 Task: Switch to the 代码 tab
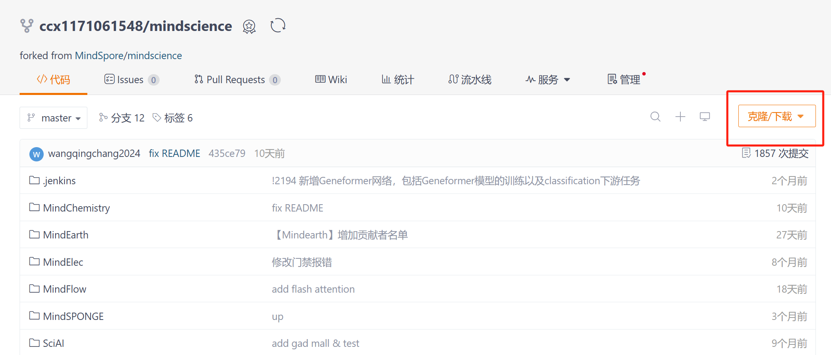tap(53, 79)
